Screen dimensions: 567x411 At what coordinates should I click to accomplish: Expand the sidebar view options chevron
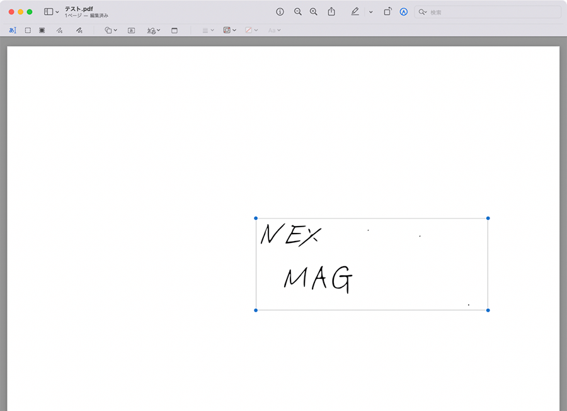(x=57, y=13)
